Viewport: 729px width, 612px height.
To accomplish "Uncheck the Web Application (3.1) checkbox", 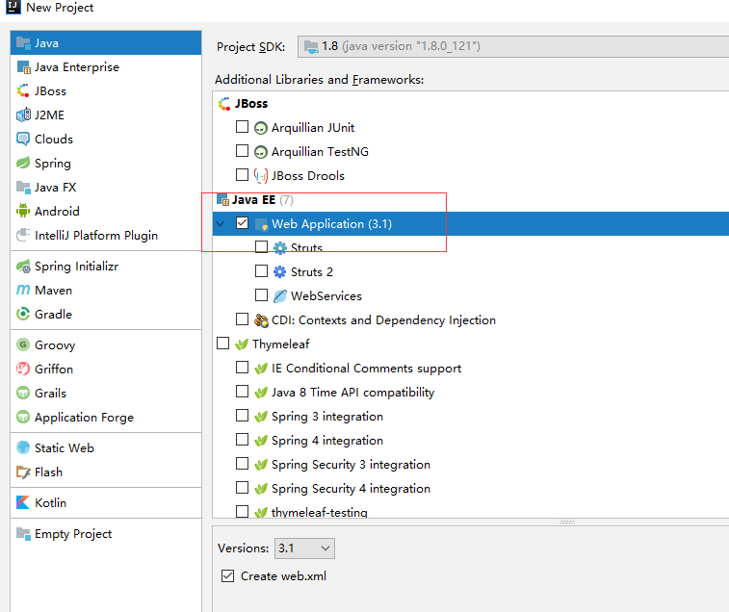I will [x=243, y=223].
